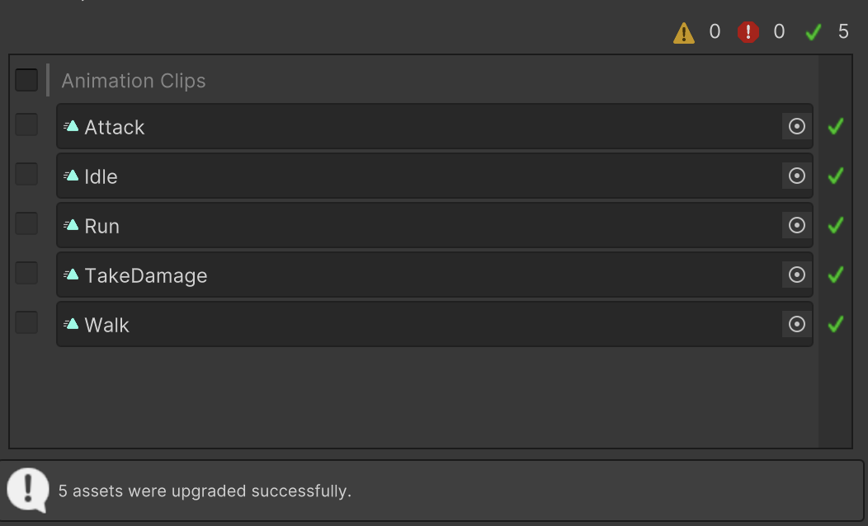The image size is (868, 526).
Task: Check the box next to Idle clip
Action: (26, 174)
